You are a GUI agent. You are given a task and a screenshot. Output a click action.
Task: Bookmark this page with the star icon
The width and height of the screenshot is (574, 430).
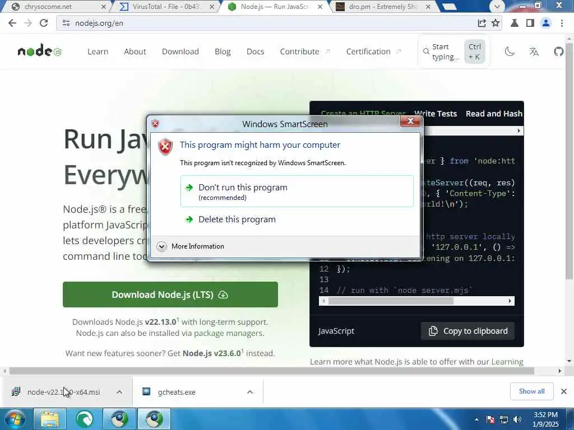pyautogui.click(x=496, y=23)
